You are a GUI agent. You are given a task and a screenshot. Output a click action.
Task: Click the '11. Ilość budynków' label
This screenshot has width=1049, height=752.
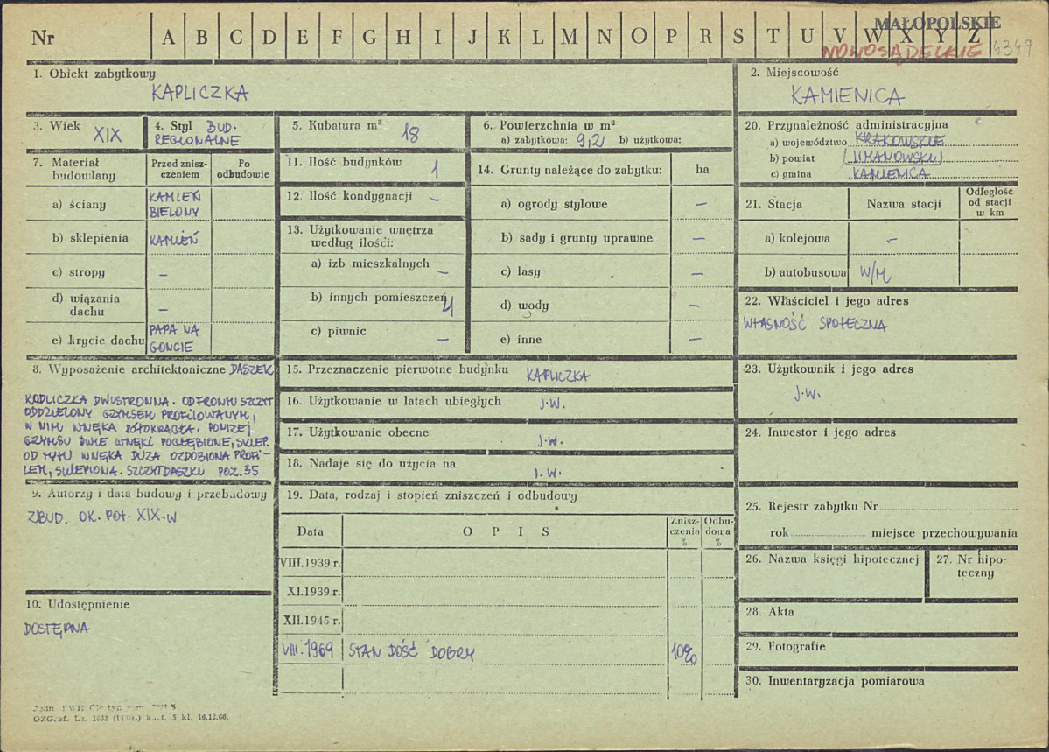(344, 162)
